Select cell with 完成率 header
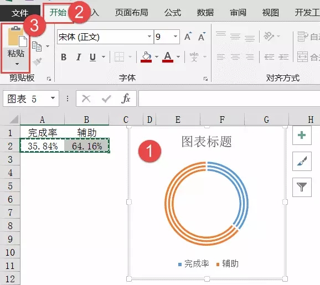Viewport: 320px width, 285px height. 42,133
